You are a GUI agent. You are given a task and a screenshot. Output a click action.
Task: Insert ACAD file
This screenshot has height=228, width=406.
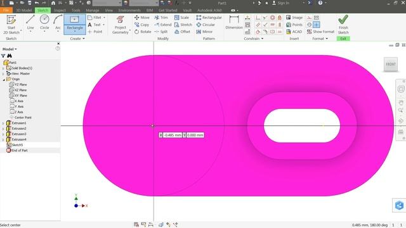294,32
